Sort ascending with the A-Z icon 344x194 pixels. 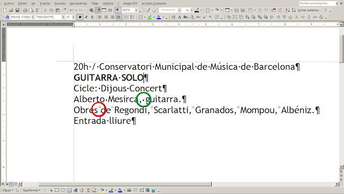tap(288, 10)
